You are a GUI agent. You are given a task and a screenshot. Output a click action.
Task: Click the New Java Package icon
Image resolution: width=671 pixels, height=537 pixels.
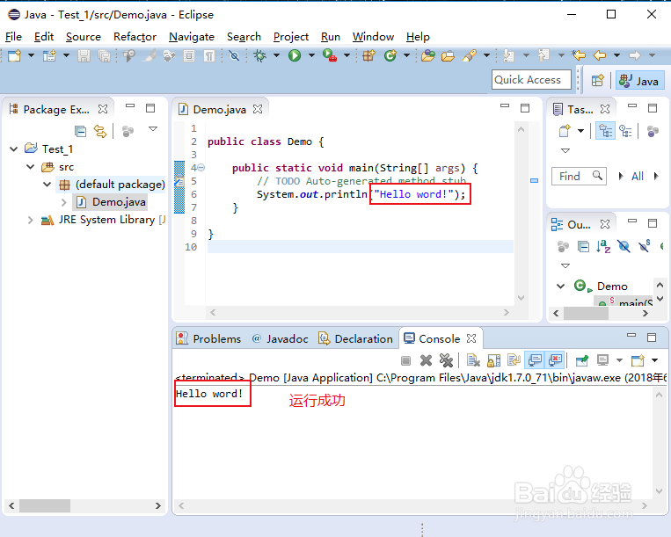click(368, 55)
